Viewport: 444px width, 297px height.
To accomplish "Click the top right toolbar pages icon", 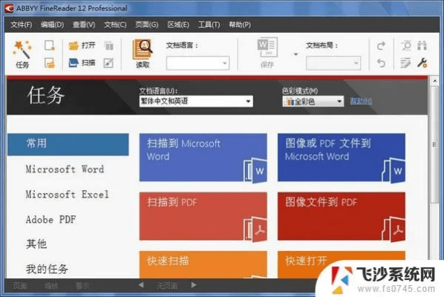I will 422,45.
